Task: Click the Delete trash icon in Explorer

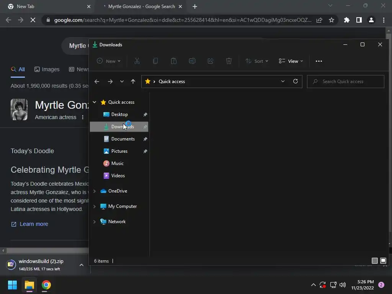Action: point(229,61)
